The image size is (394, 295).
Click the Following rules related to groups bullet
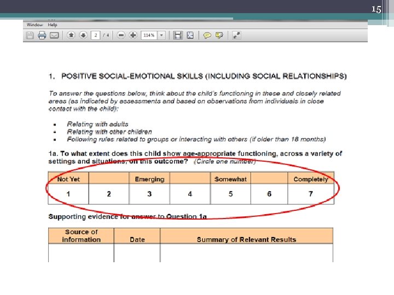[x=196, y=139]
